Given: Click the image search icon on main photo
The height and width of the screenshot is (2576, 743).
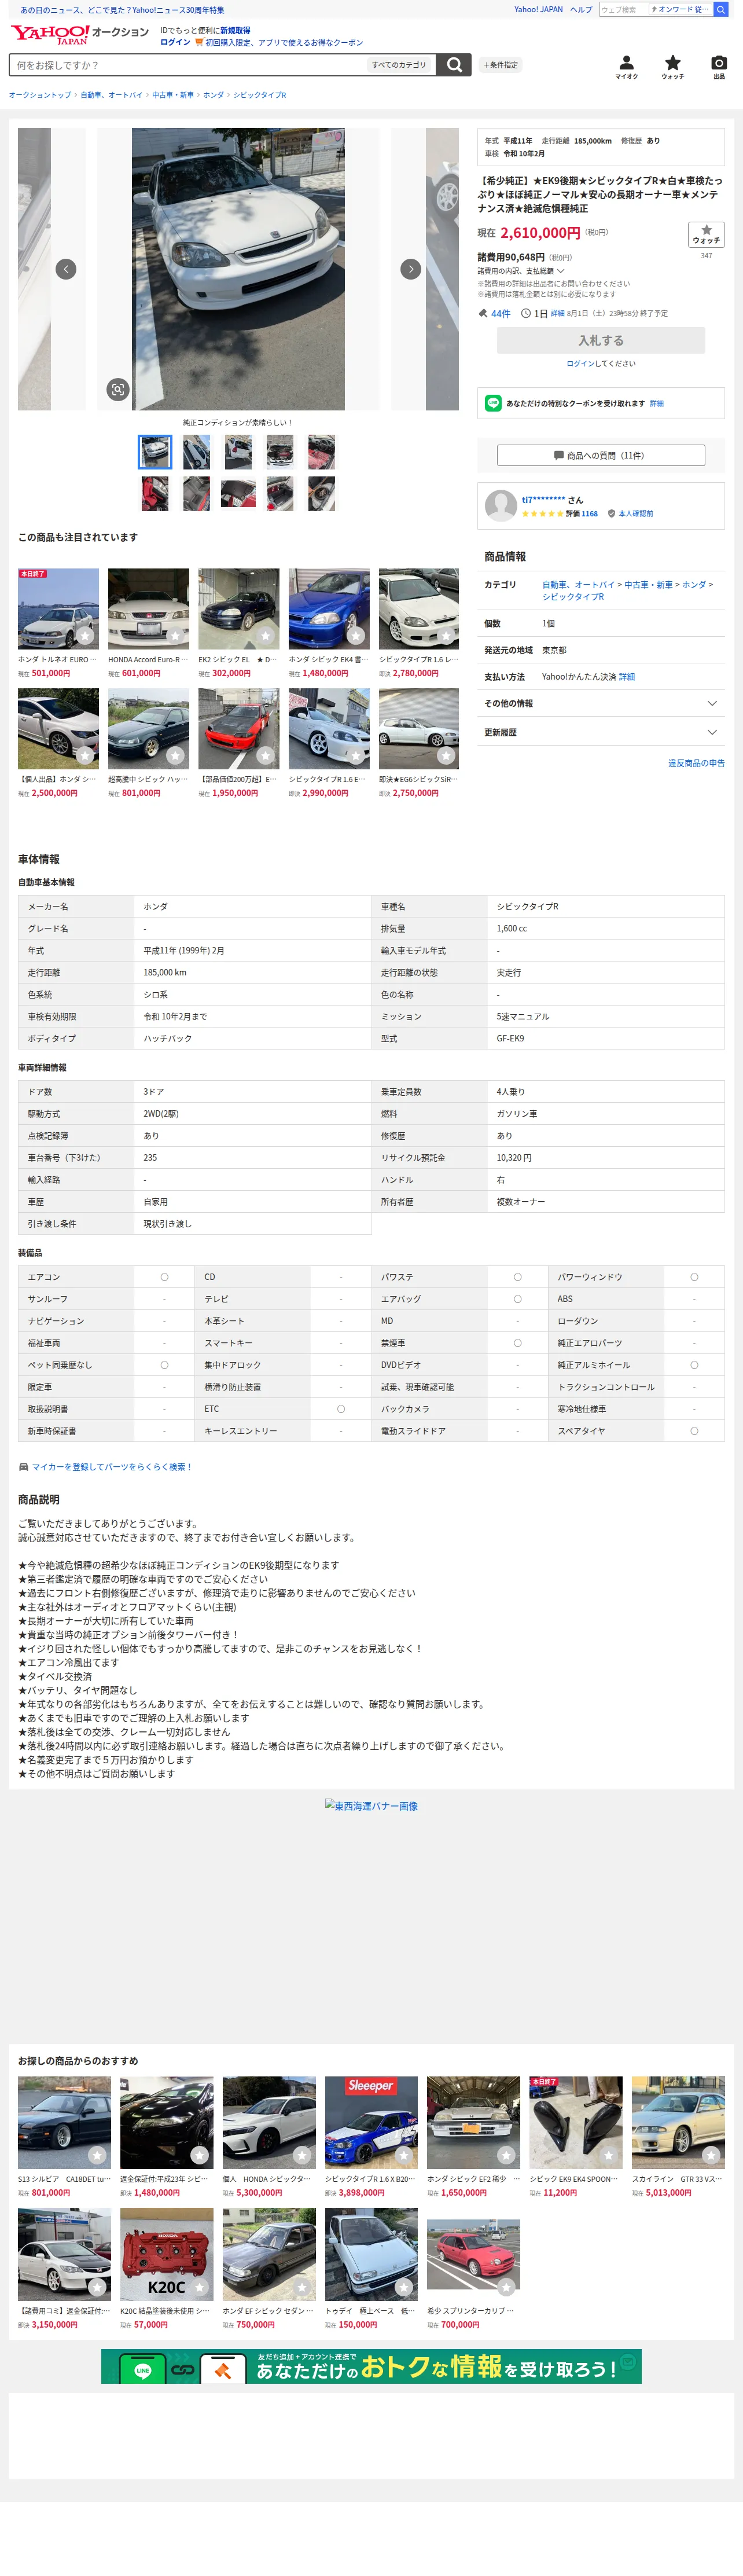Looking at the screenshot, I should [118, 389].
